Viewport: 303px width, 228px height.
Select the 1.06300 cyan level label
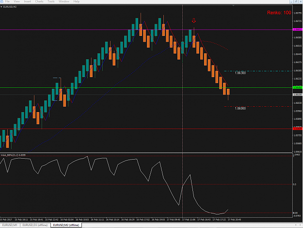pos(240,73)
